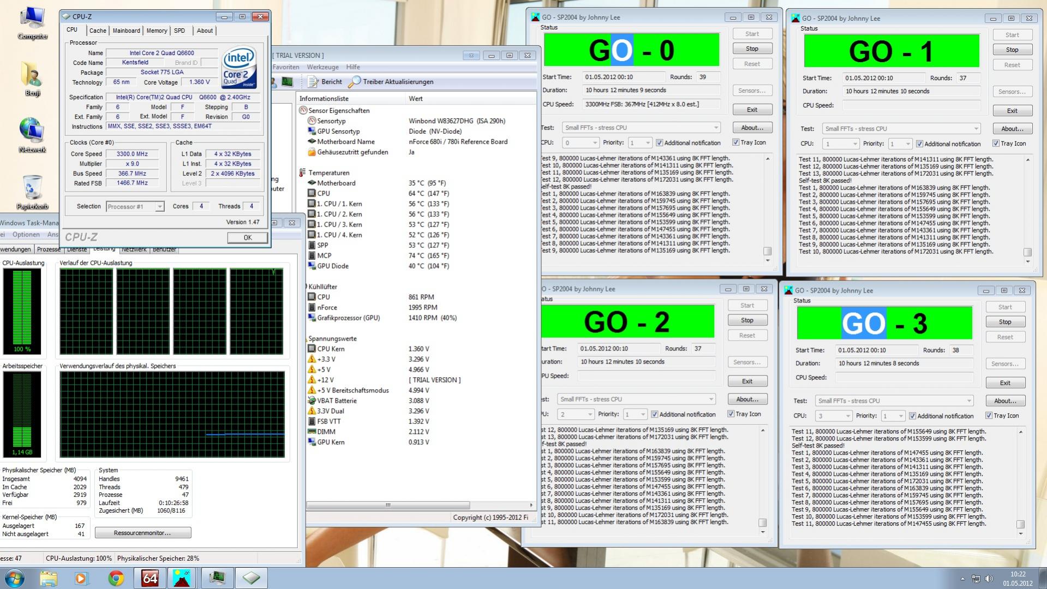Open Test dropdown in GO - 3 window

(x=894, y=401)
